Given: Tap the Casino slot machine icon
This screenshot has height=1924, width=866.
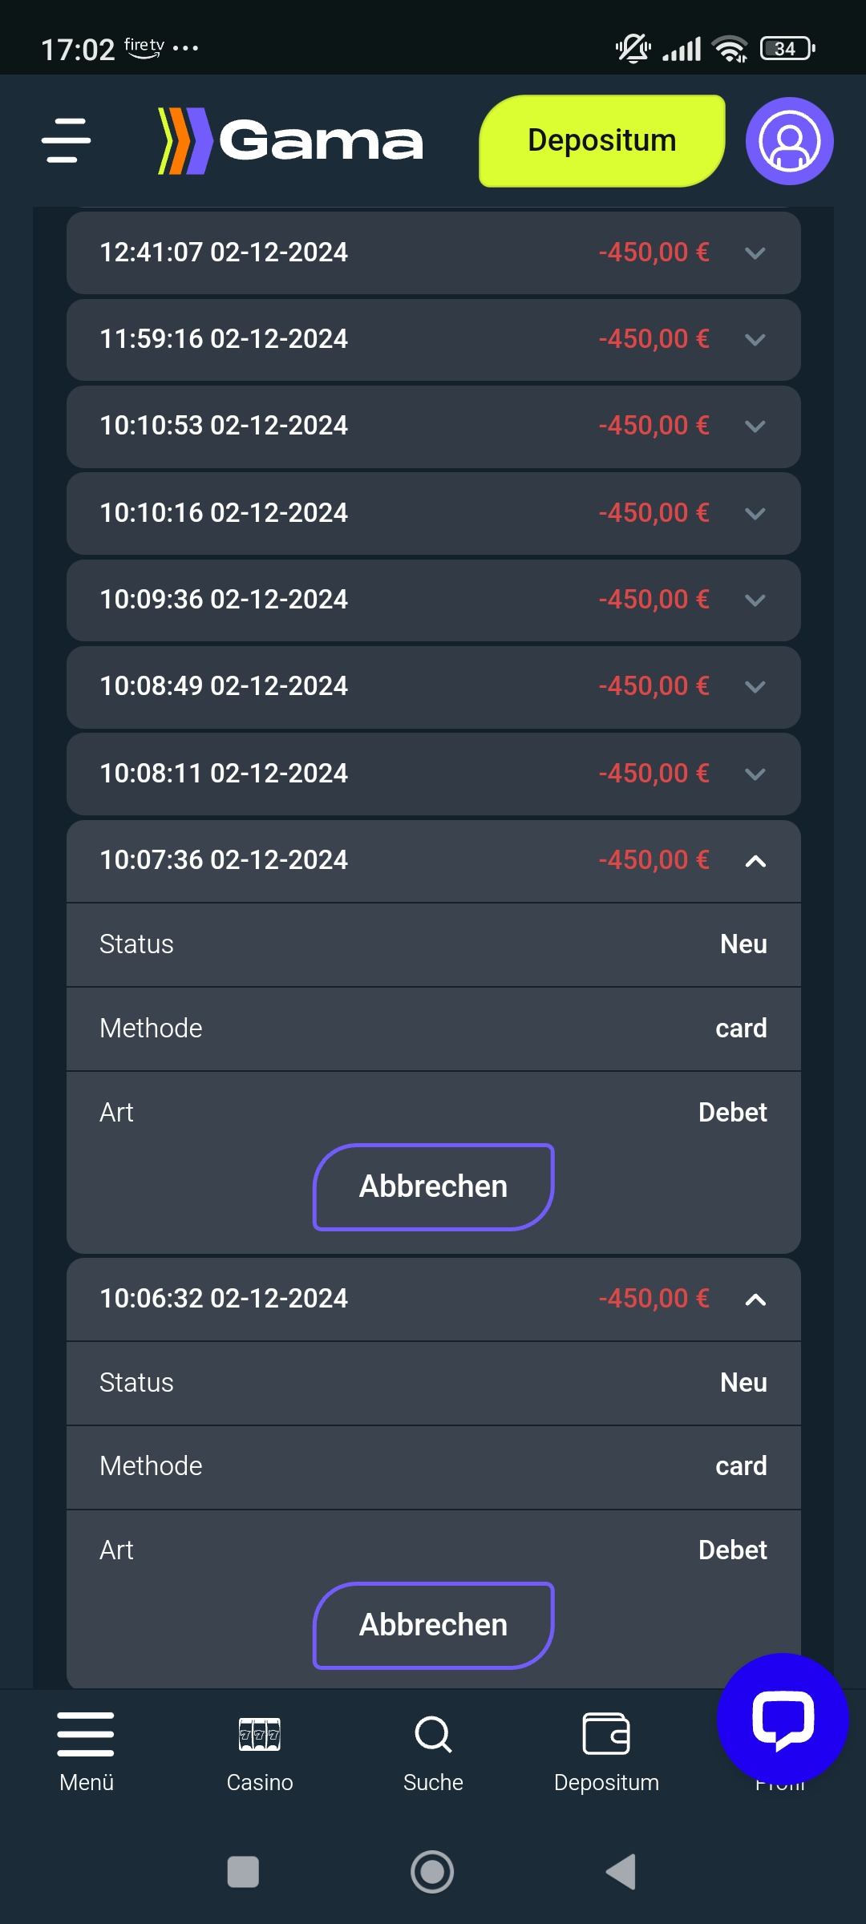Looking at the screenshot, I should point(259,1735).
